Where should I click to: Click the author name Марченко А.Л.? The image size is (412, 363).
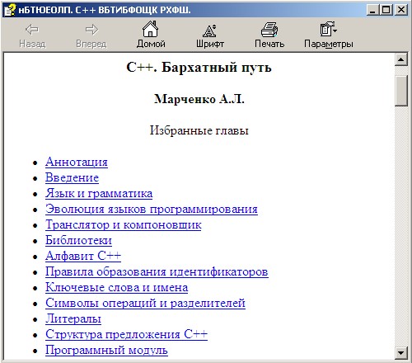[x=199, y=99]
